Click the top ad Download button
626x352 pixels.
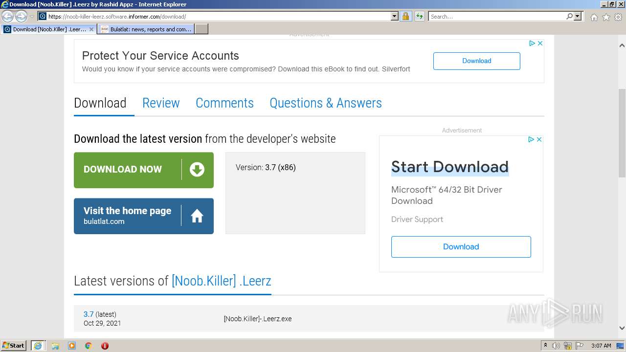point(476,61)
